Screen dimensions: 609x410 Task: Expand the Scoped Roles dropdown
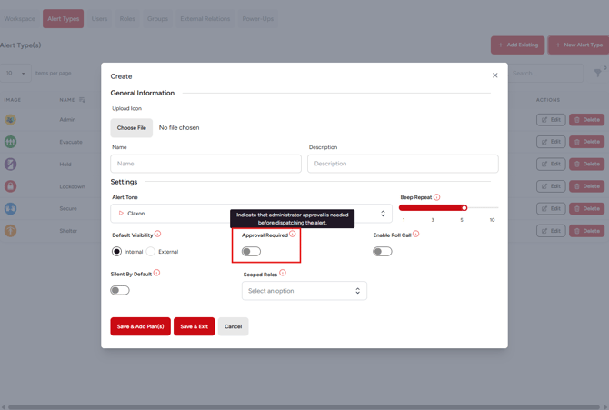304,291
